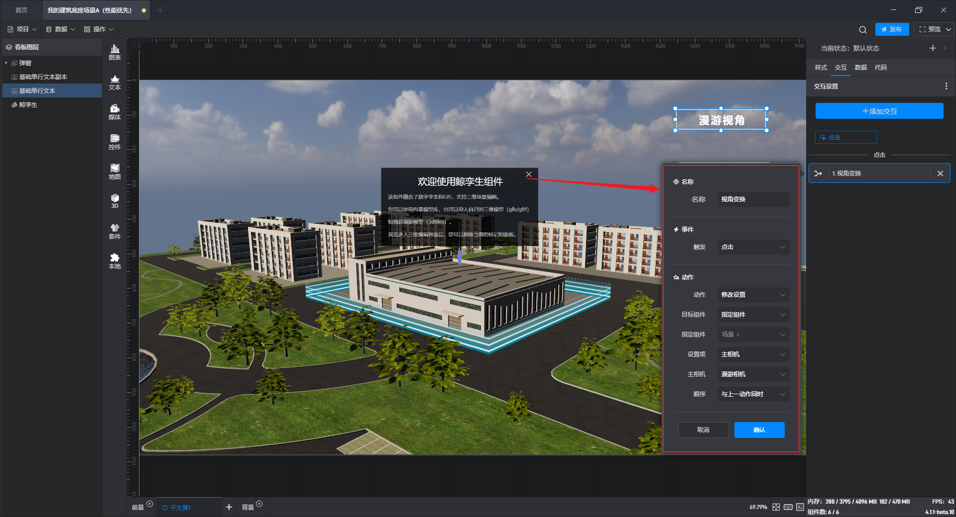
Task: Click the 看板图层 panel header
Action: pos(52,47)
